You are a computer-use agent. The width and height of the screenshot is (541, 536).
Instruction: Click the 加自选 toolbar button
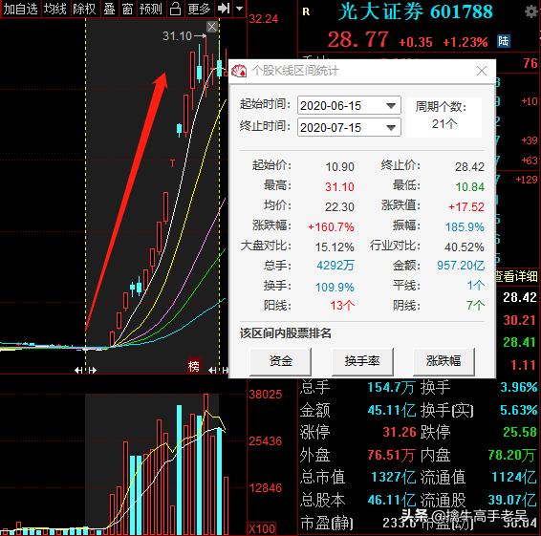pyautogui.click(x=20, y=9)
